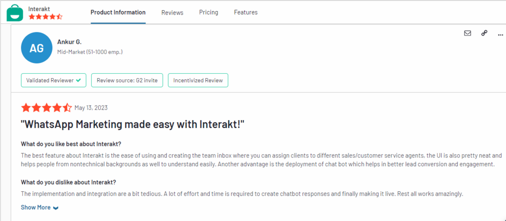Image resolution: width=506 pixels, height=221 pixels.
Task: Open the Product Information tab
Action: point(118,12)
